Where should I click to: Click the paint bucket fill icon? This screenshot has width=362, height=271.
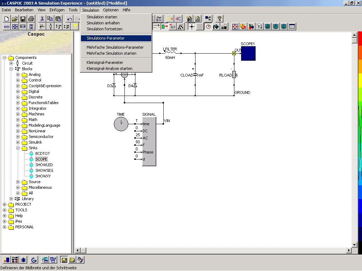point(216,26)
